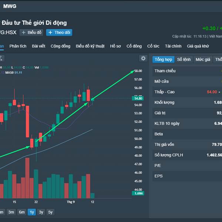Screen dimensions: 222x222
Task: Select the Mức giá panel tab
Action: (x=203, y=59)
